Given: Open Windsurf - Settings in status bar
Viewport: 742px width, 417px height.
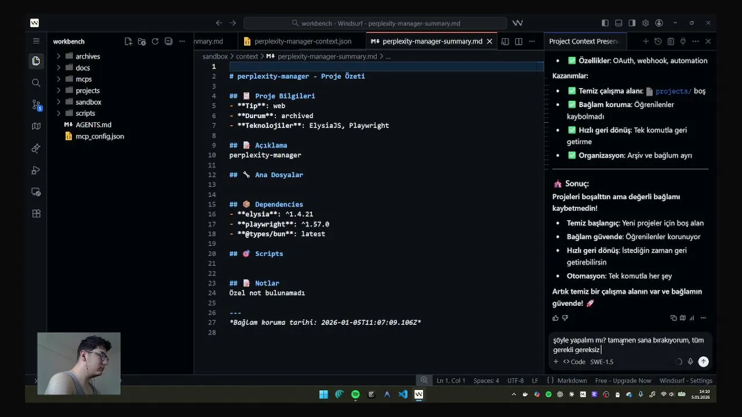Looking at the screenshot, I should pos(686,381).
